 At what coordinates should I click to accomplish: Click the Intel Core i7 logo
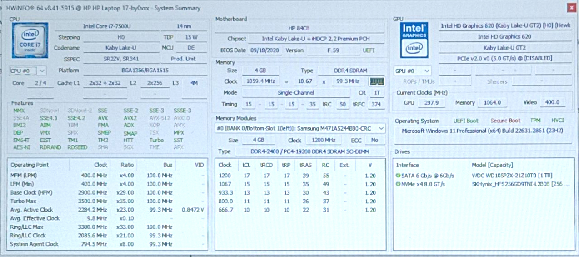30,41
